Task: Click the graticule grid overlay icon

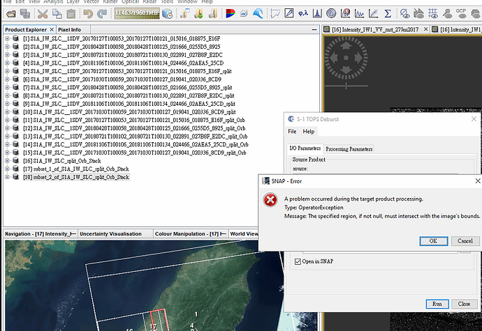Action: 433,13
